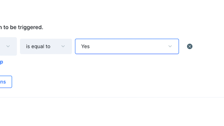Open the 'is equal to' operator dropdown
Screen dimensions: 224x126
[x=46, y=47]
